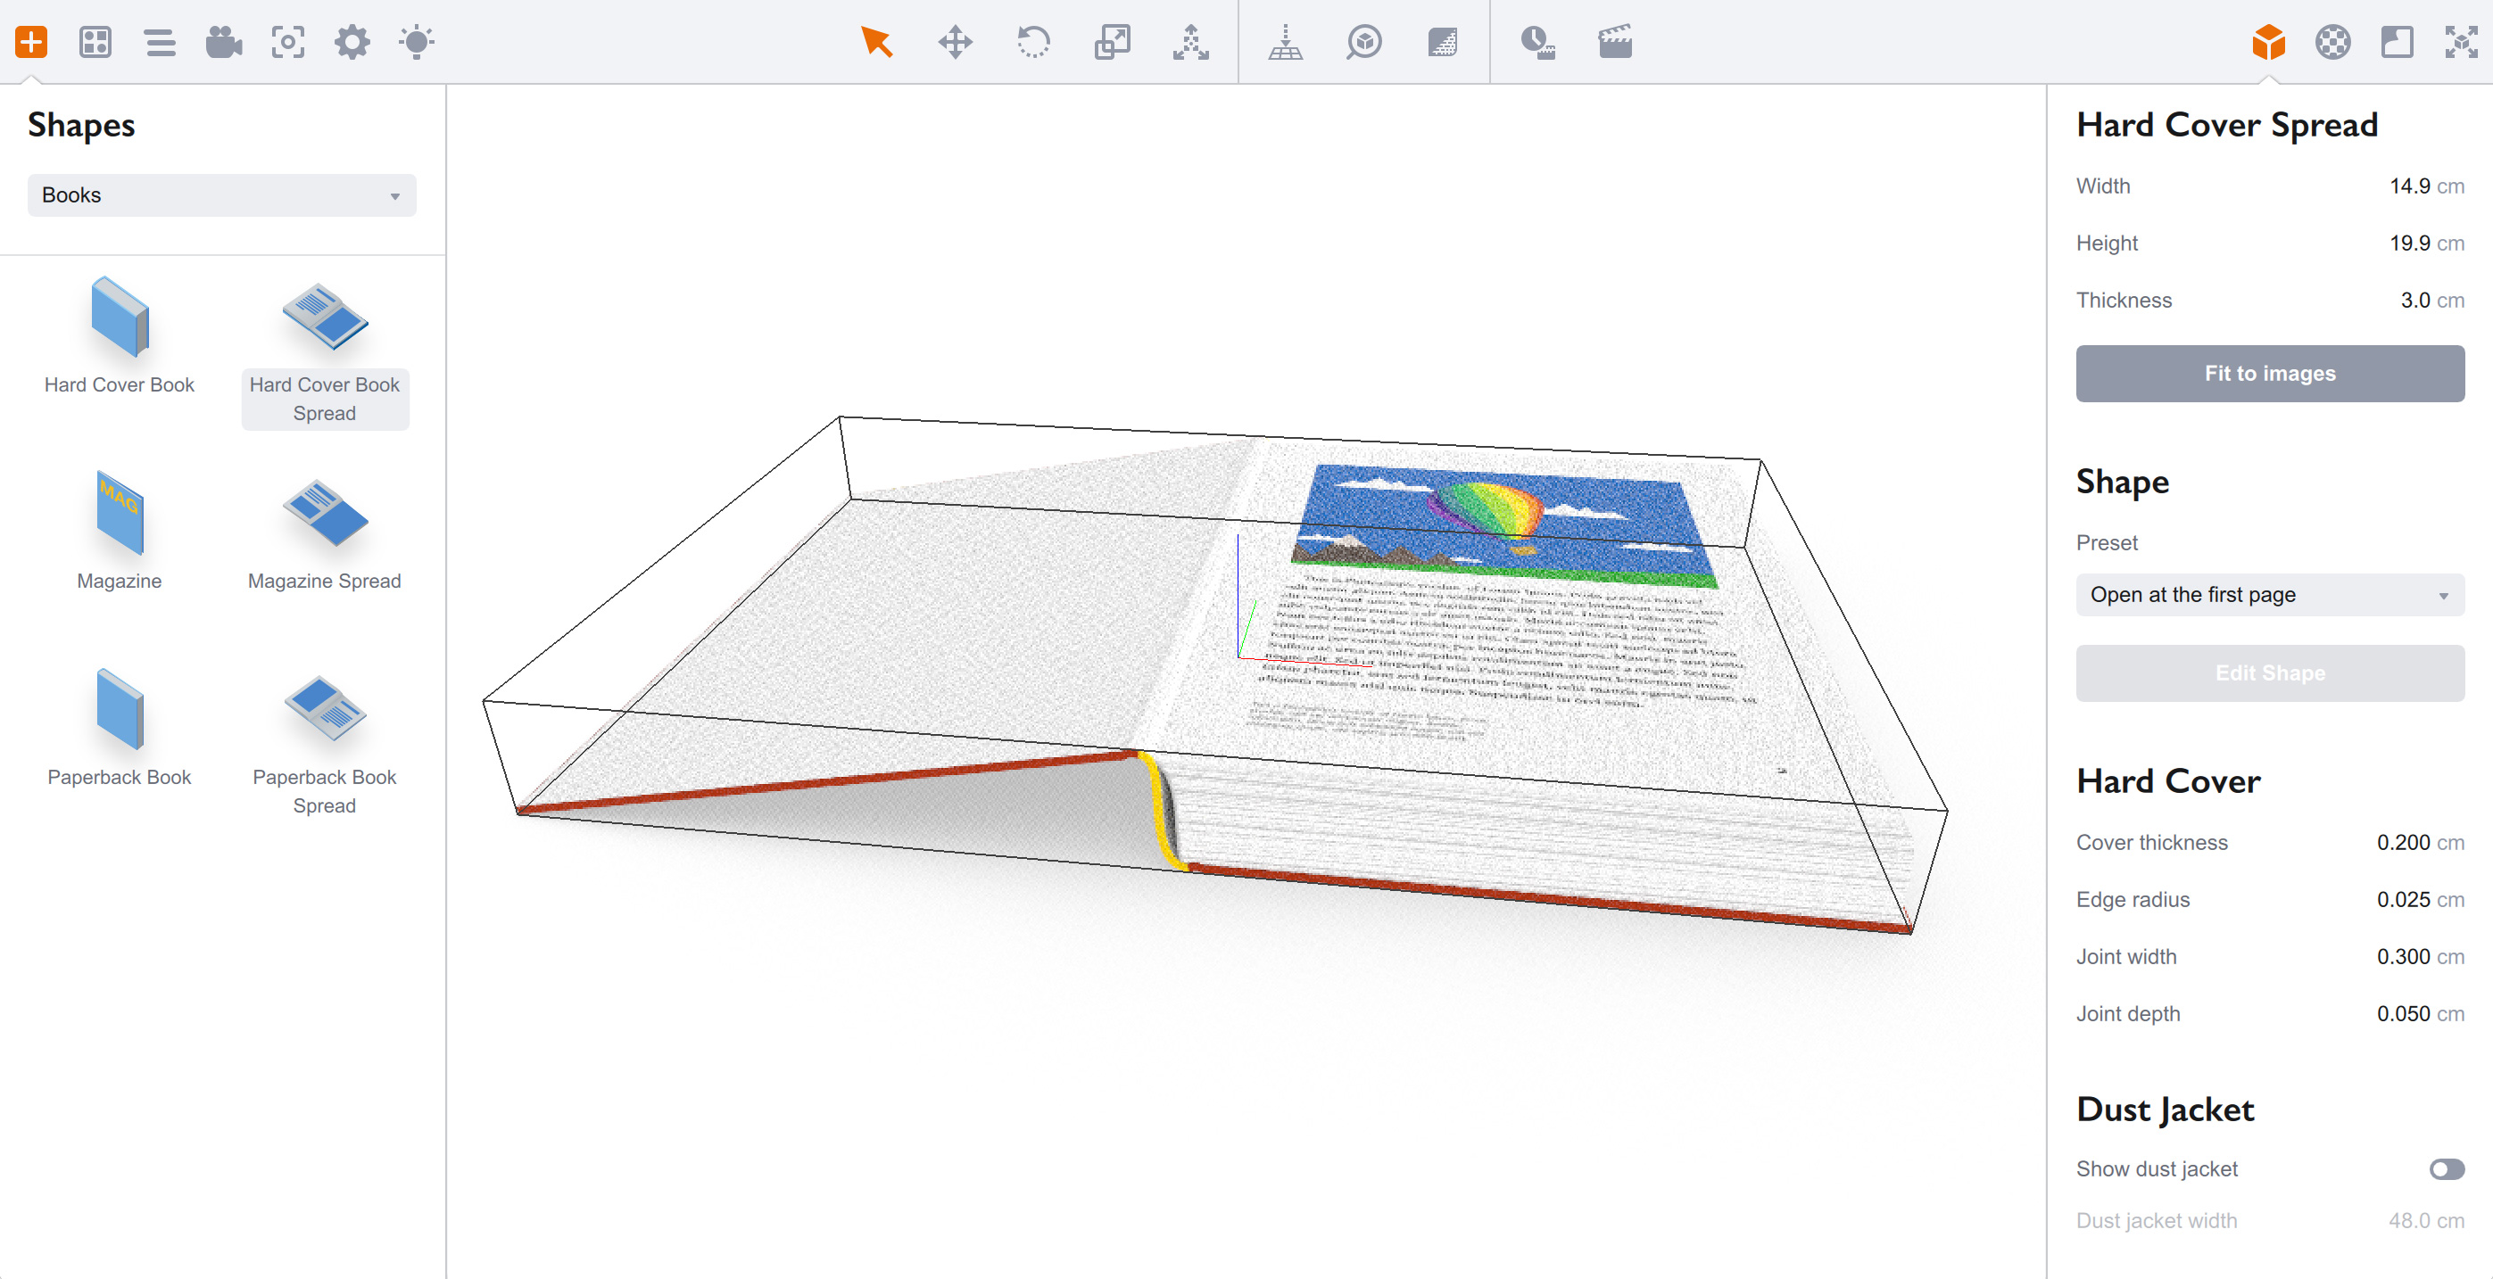The width and height of the screenshot is (2493, 1279).
Task: Zoom view to fit the model
Action: point(1364,43)
